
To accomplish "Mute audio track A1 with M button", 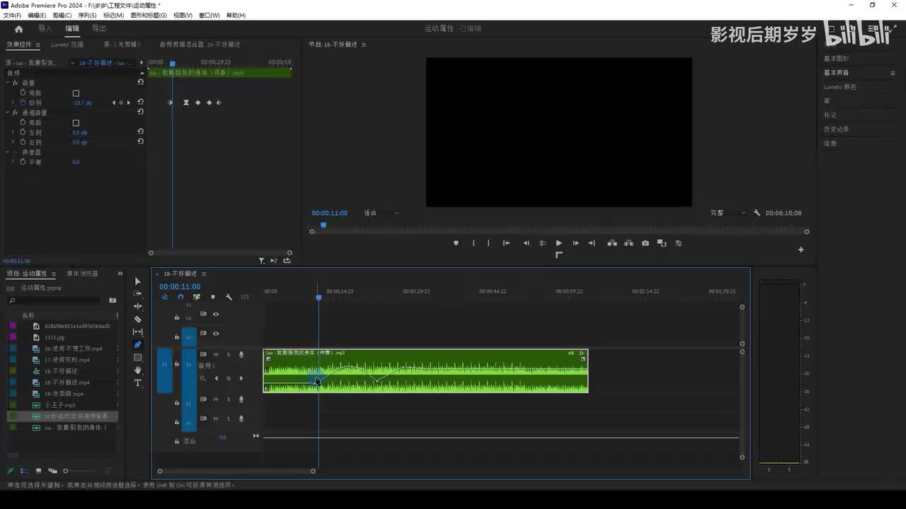I will tap(216, 355).
